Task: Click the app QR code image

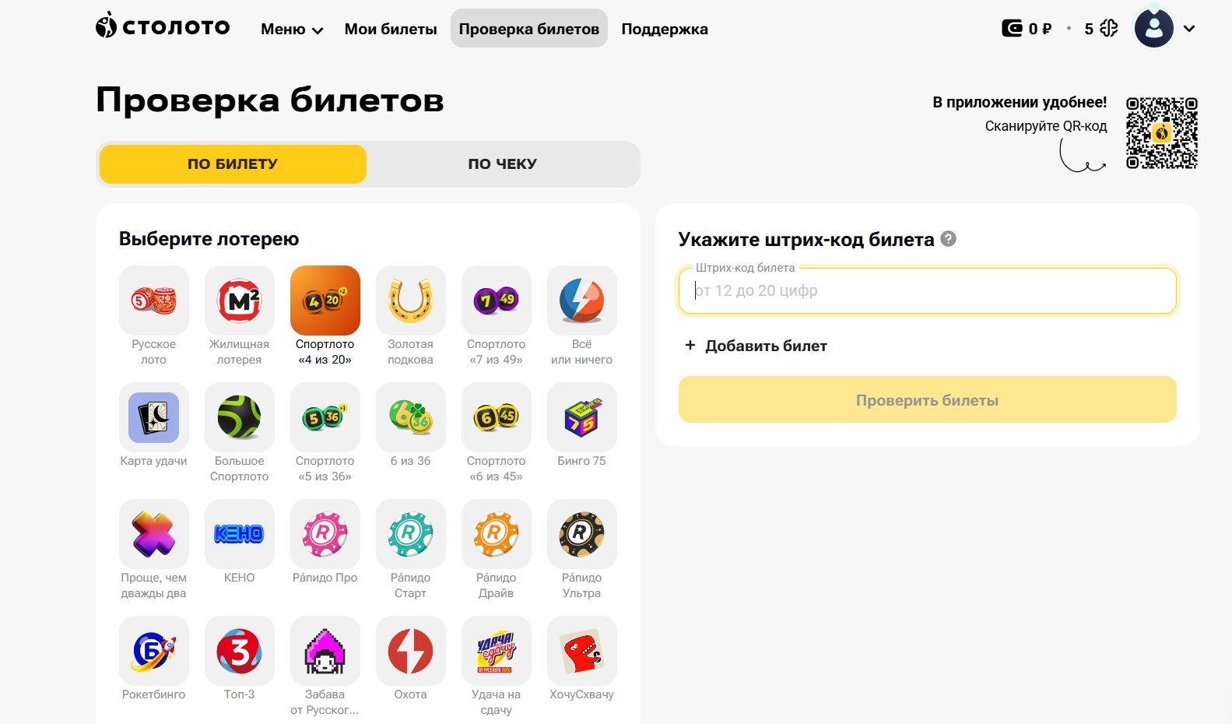Action: click(x=1161, y=133)
